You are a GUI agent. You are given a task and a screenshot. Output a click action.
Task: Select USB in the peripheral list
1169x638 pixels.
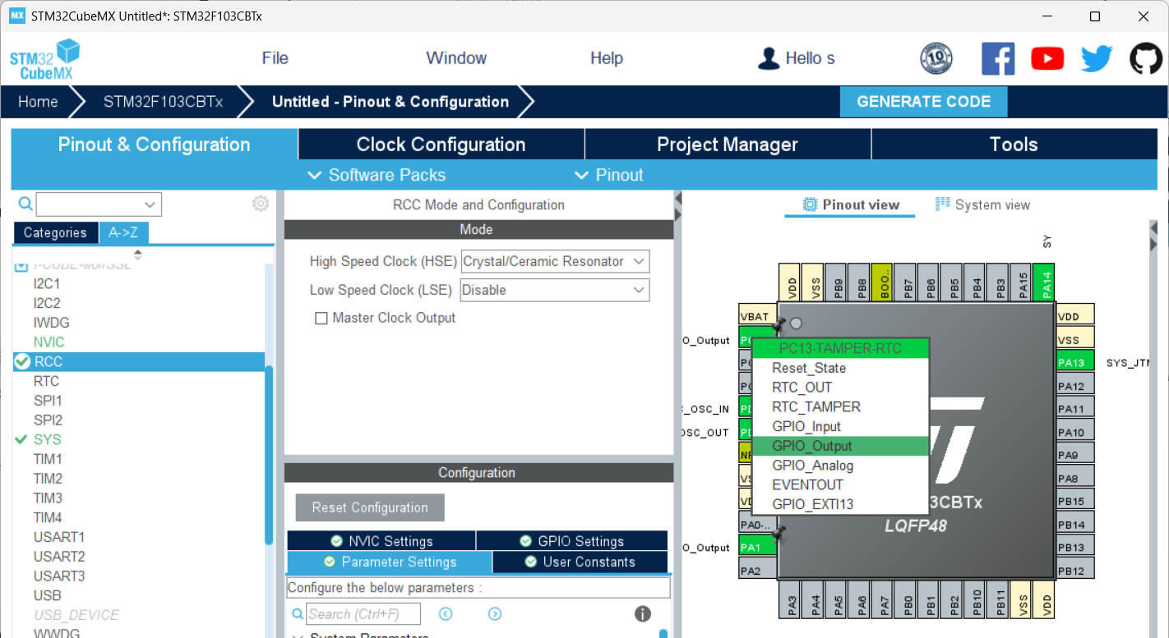47,595
